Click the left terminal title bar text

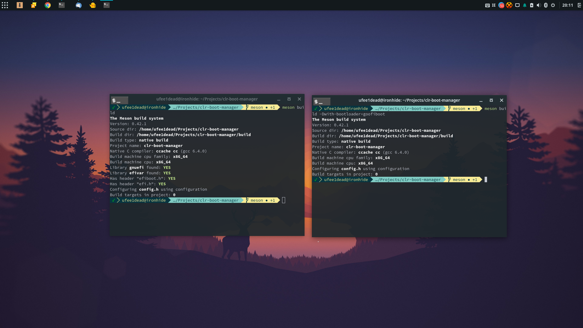click(207, 99)
